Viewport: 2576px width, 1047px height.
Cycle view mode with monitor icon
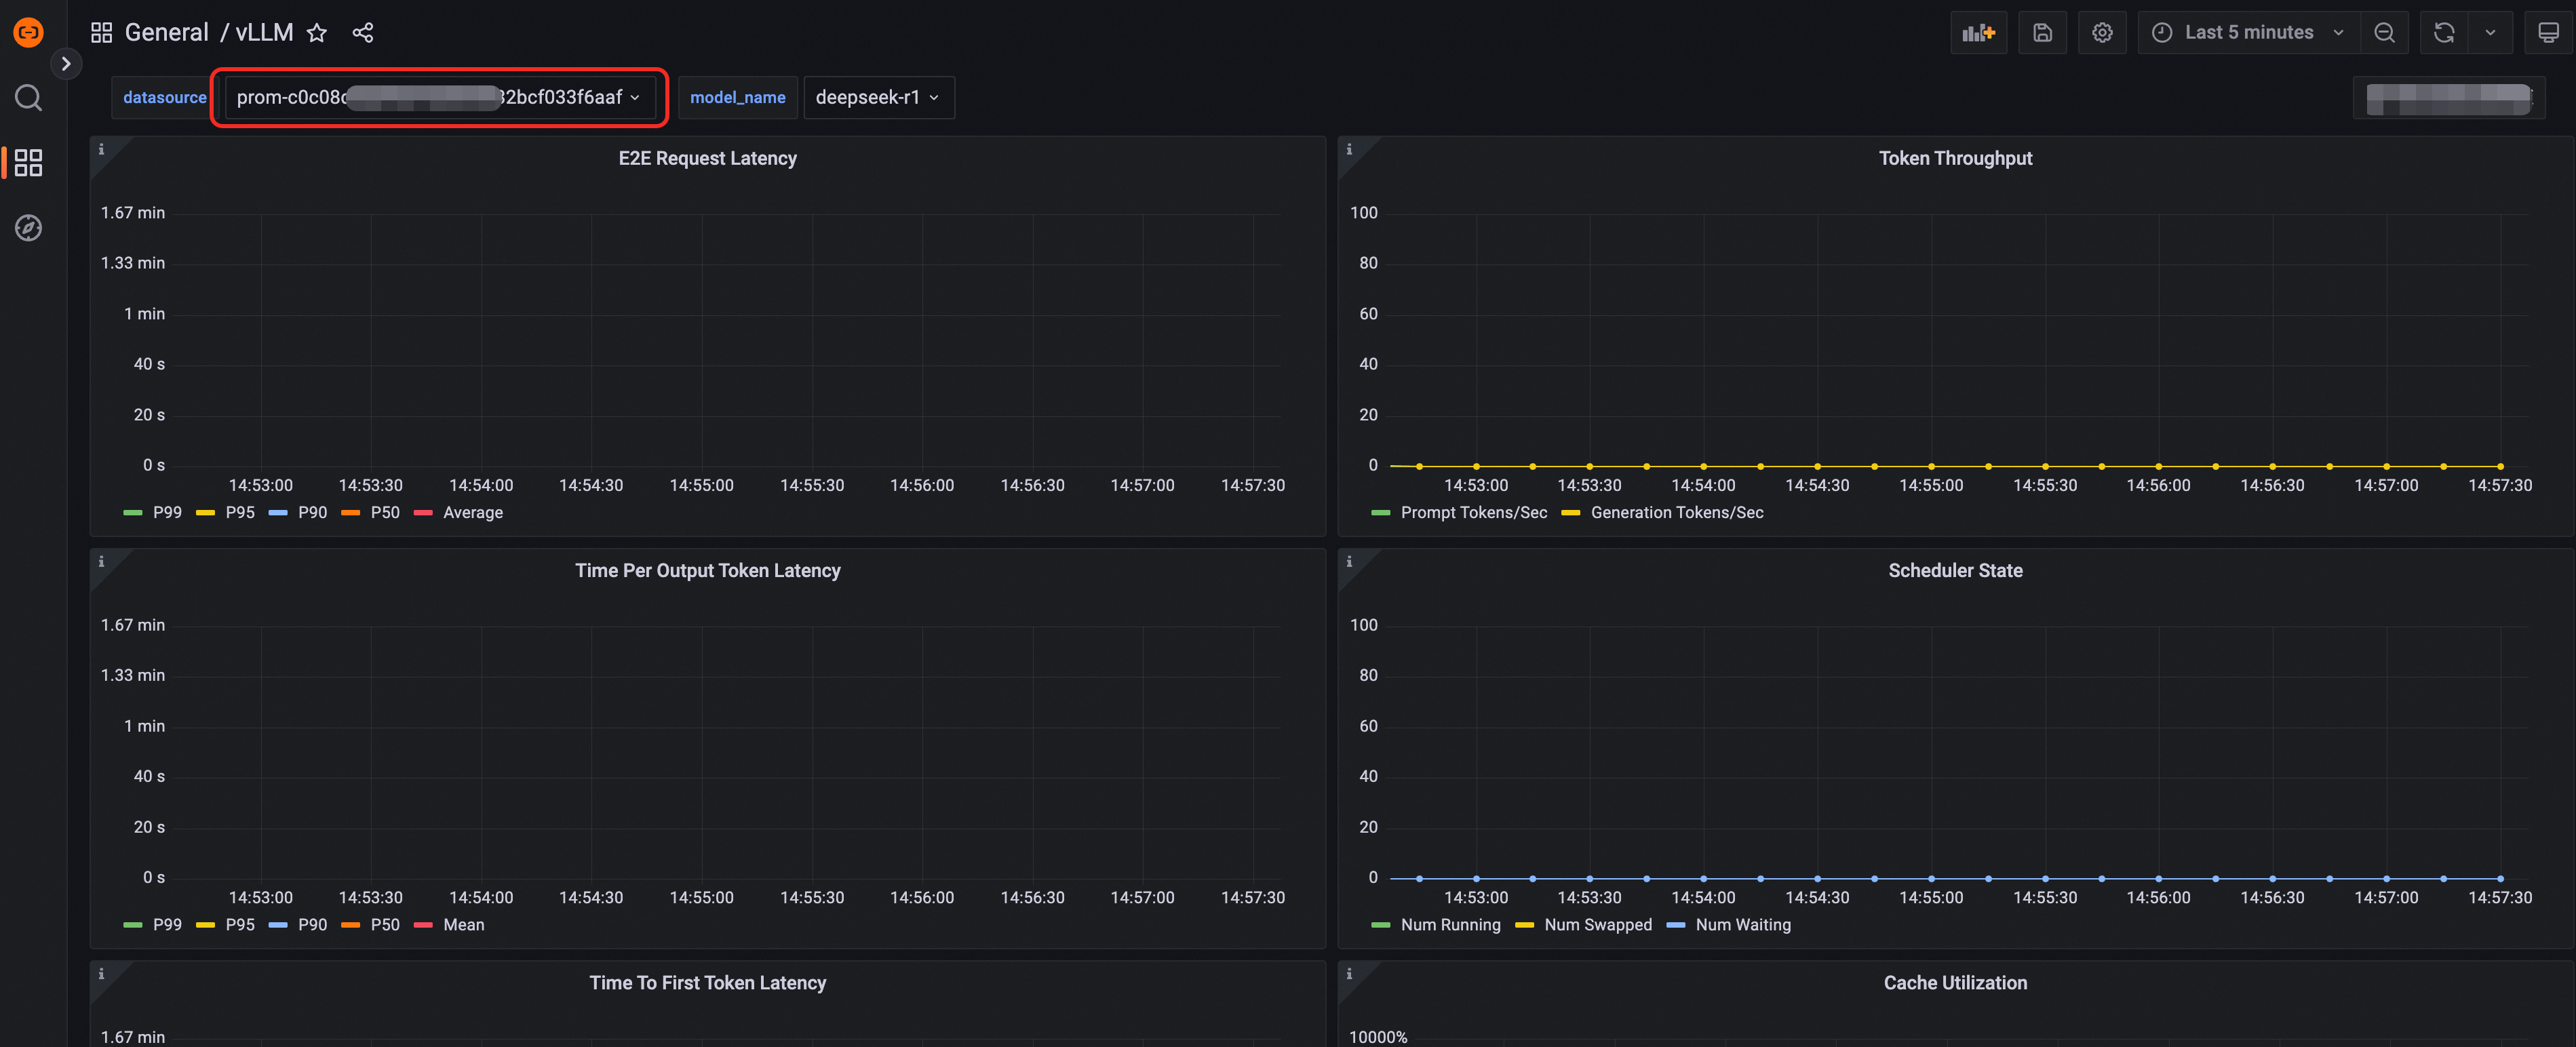(2548, 33)
